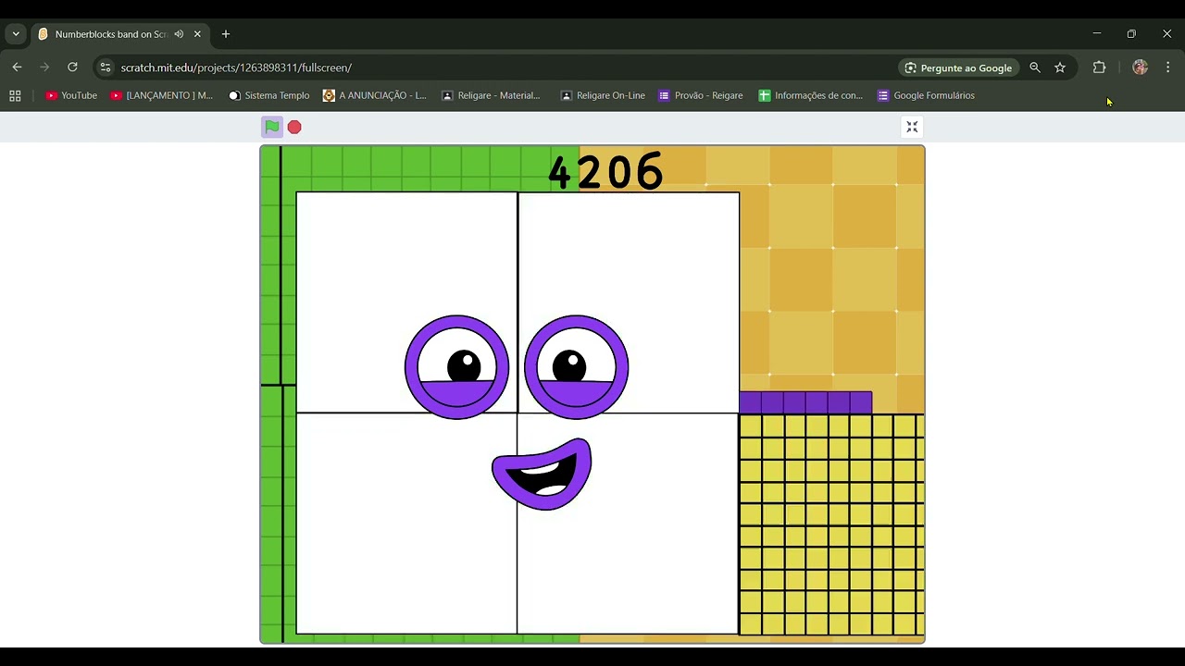Open the A ANUNCIAÇÃO bookmark
Image resolution: width=1185 pixels, height=666 pixels.
pos(374,95)
